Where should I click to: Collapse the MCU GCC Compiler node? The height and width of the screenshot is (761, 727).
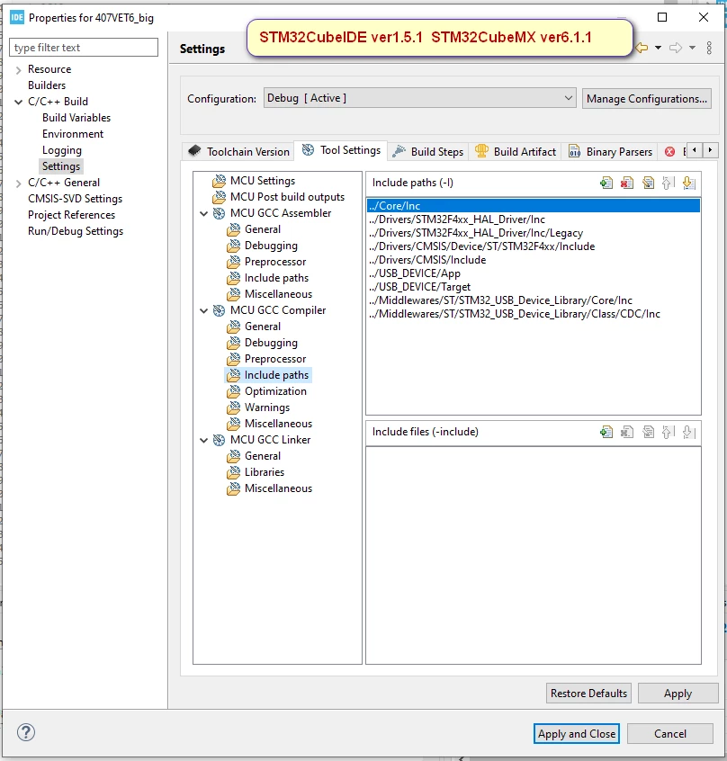click(x=204, y=310)
